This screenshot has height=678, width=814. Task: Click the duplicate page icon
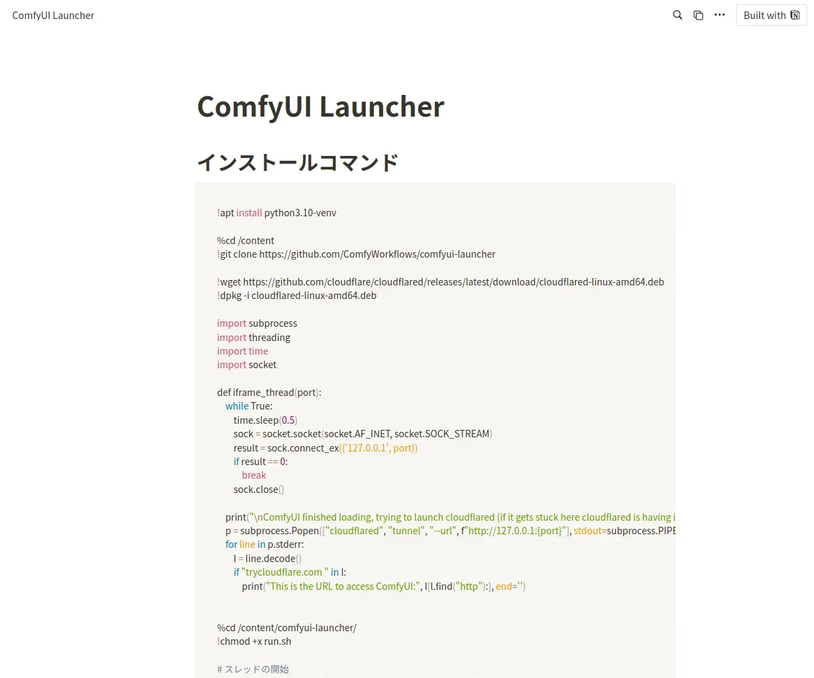click(698, 15)
